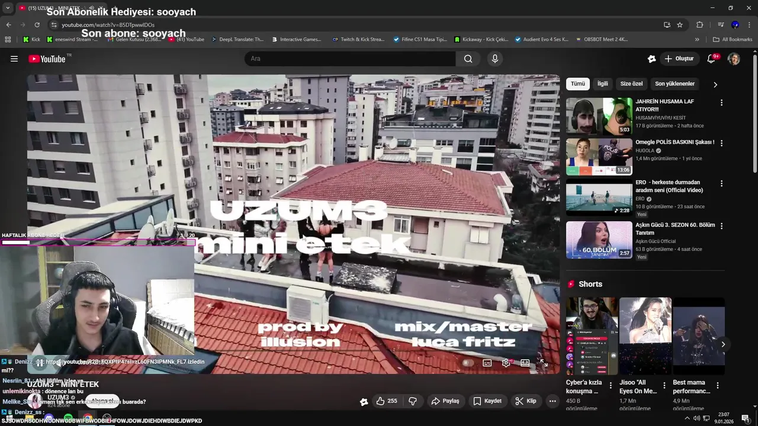Enter full screen in the player
Viewport: 758px width, 426px height.
544,363
